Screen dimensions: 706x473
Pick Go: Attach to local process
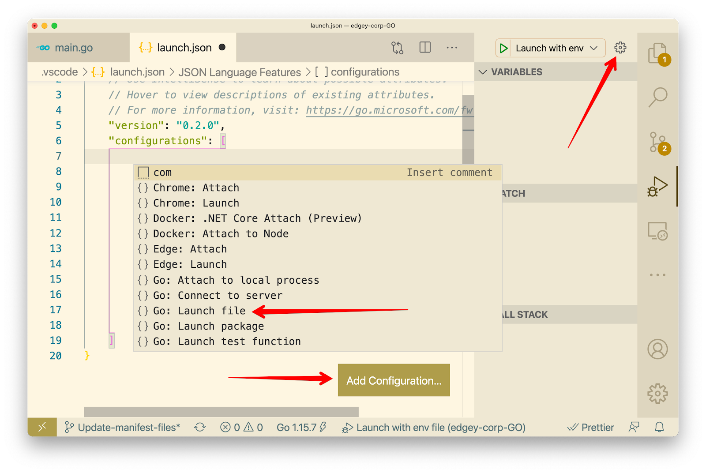point(318,280)
